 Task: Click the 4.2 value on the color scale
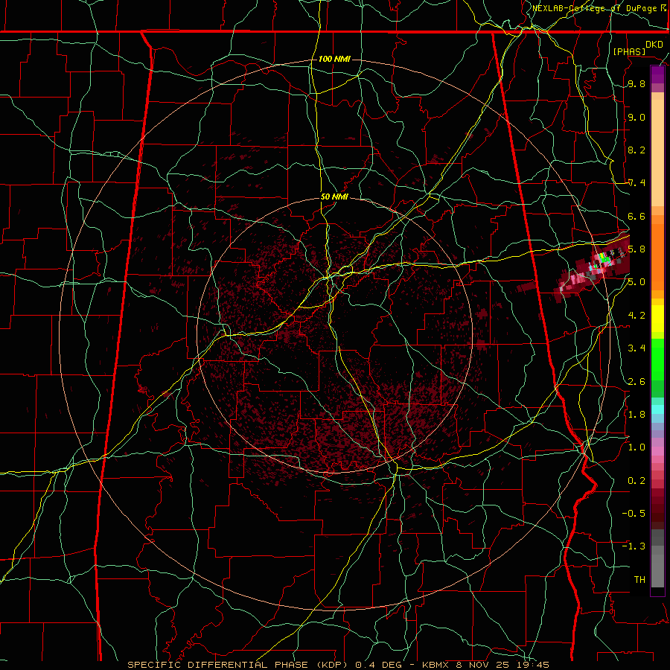[636, 316]
